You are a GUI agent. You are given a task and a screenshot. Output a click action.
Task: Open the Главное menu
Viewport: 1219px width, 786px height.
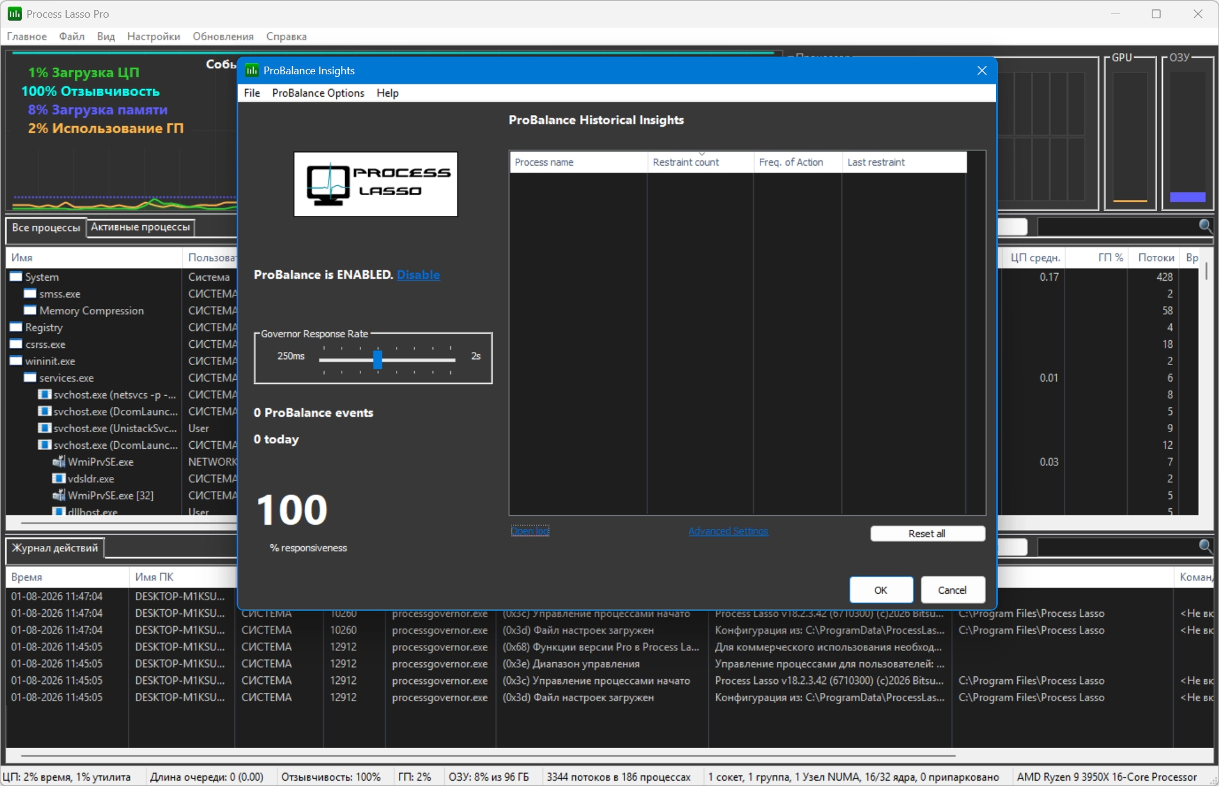27,37
